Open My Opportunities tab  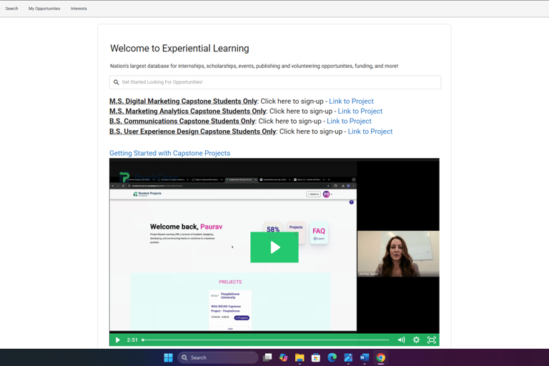click(44, 9)
